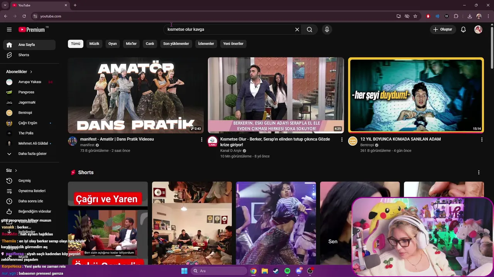Expand the Siz section arrow
The image size is (494, 277).
[x=16, y=170]
